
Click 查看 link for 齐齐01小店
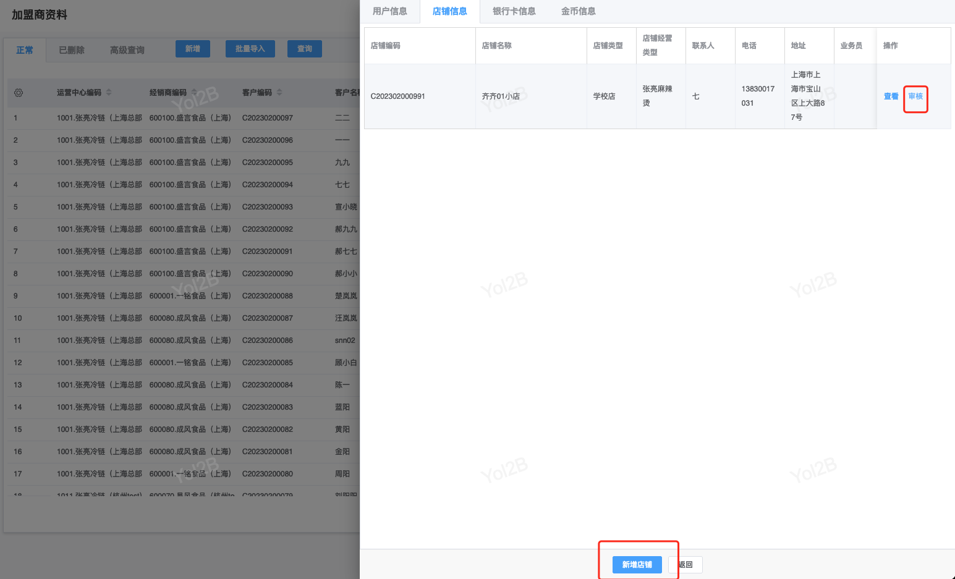(891, 96)
